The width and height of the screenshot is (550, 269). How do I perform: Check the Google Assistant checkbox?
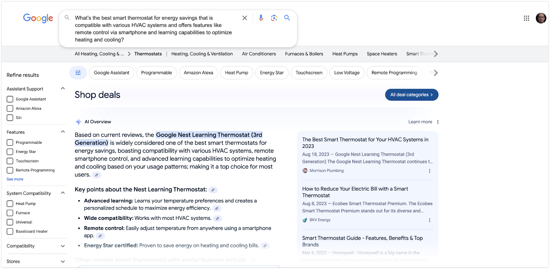pos(10,99)
